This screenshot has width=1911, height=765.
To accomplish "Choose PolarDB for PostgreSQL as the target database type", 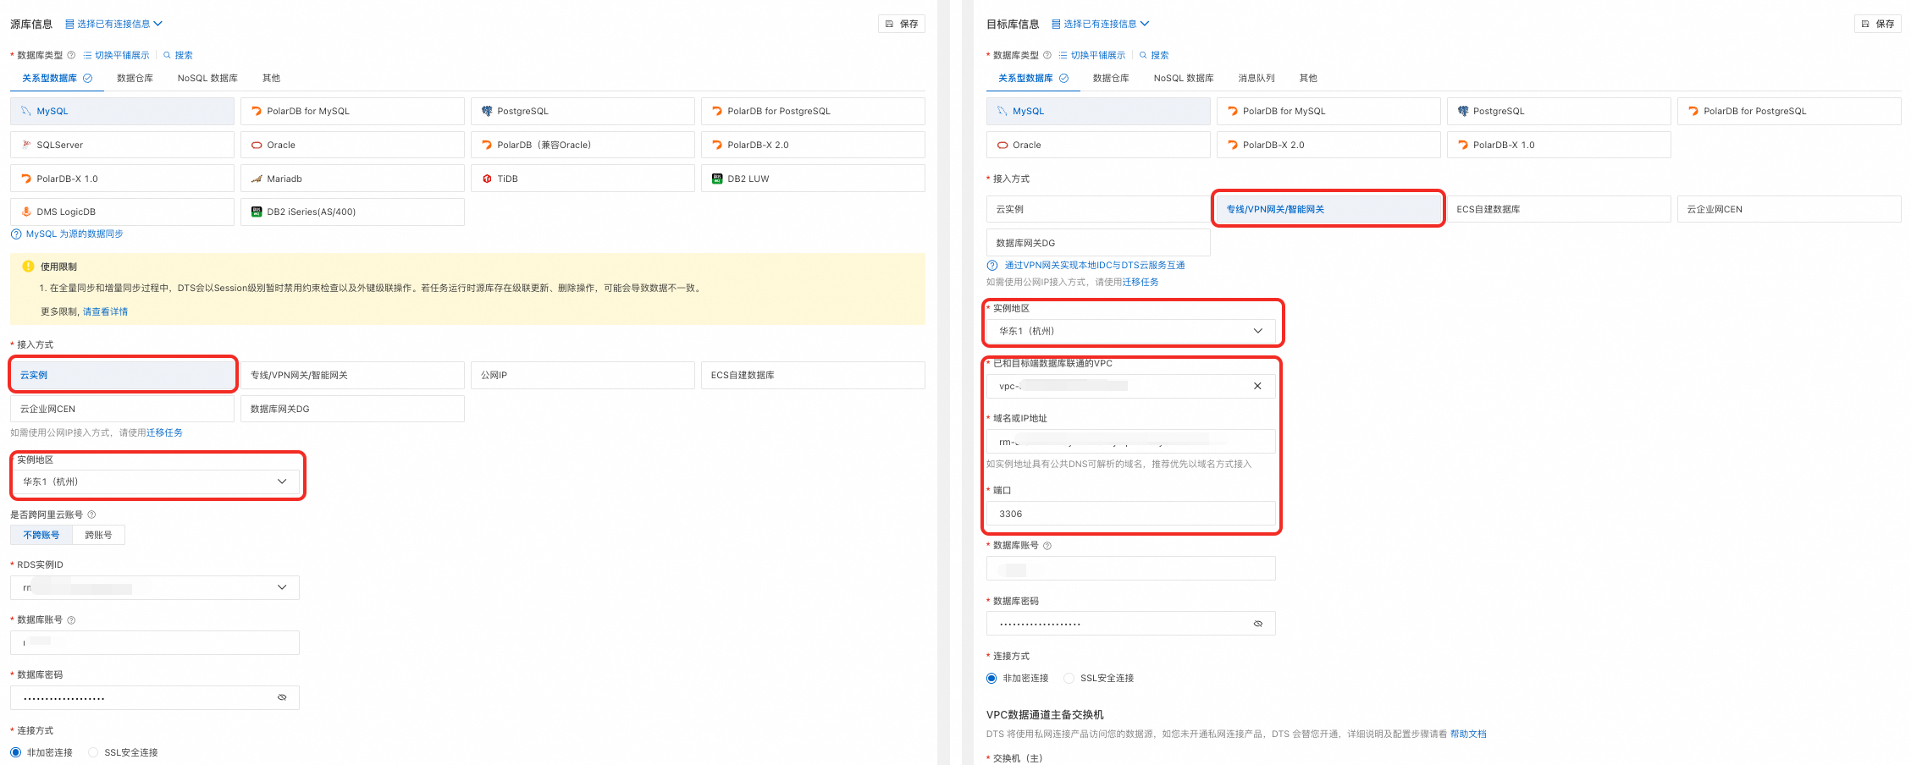I will pyautogui.click(x=1789, y=111).
